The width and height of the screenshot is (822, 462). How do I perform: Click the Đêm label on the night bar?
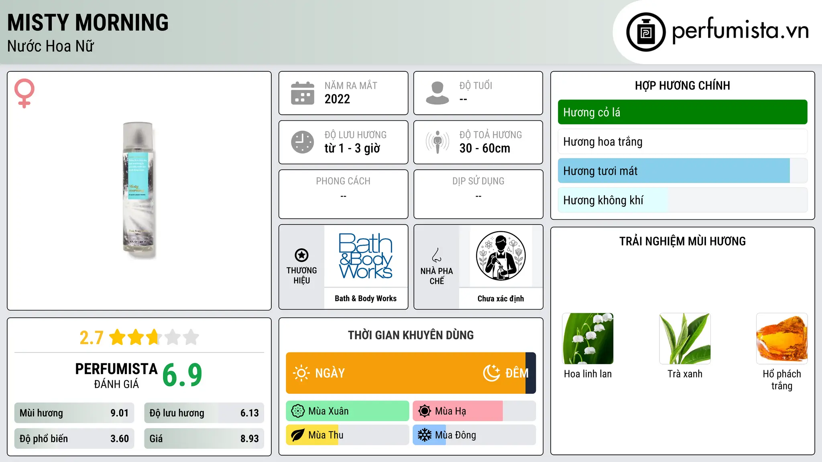tap(517, 373)
